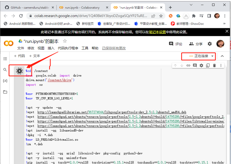Open the files folder panel
The width and height of the screenshot is (231, 164).
tap(5, 92)
